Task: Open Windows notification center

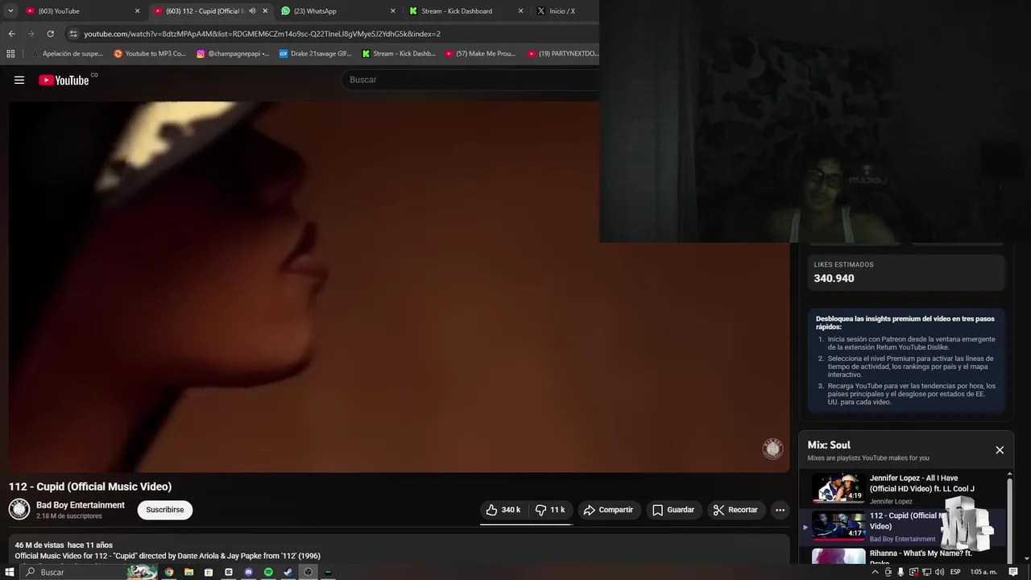Action: [1014, 572]
